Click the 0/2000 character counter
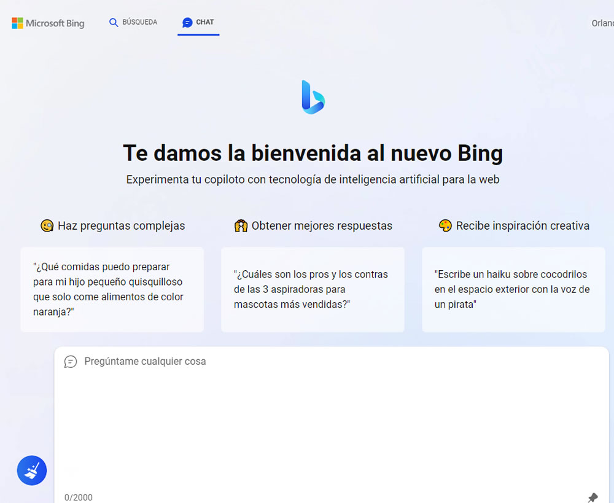 click(79, 497)
